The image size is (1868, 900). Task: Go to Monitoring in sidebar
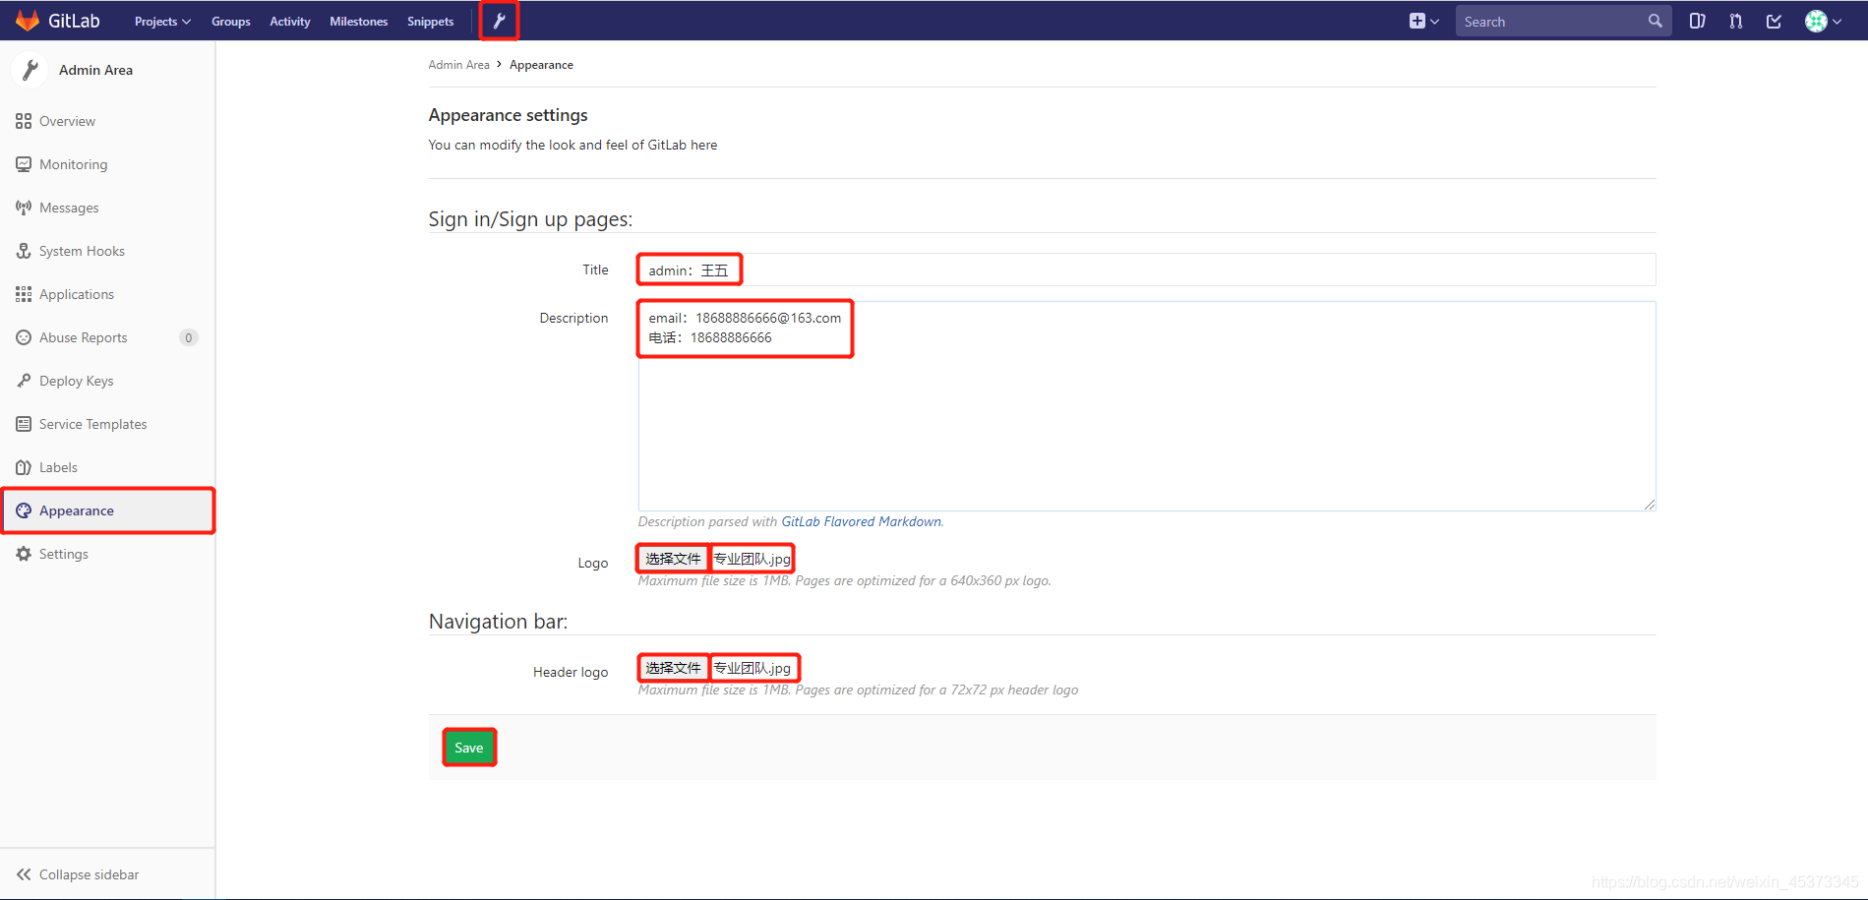(107, 164)
